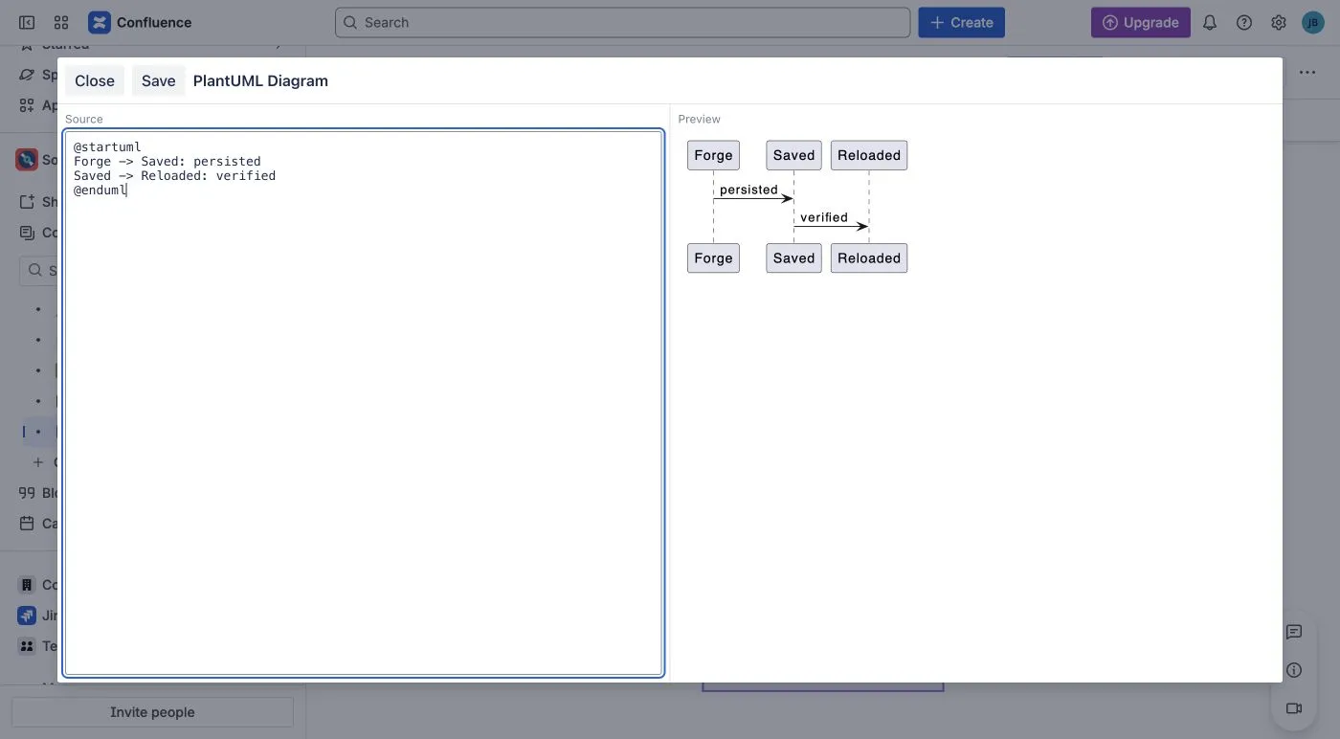
Task: Open the Teams icon in the sidebar
Action: (x=27, y=646)
